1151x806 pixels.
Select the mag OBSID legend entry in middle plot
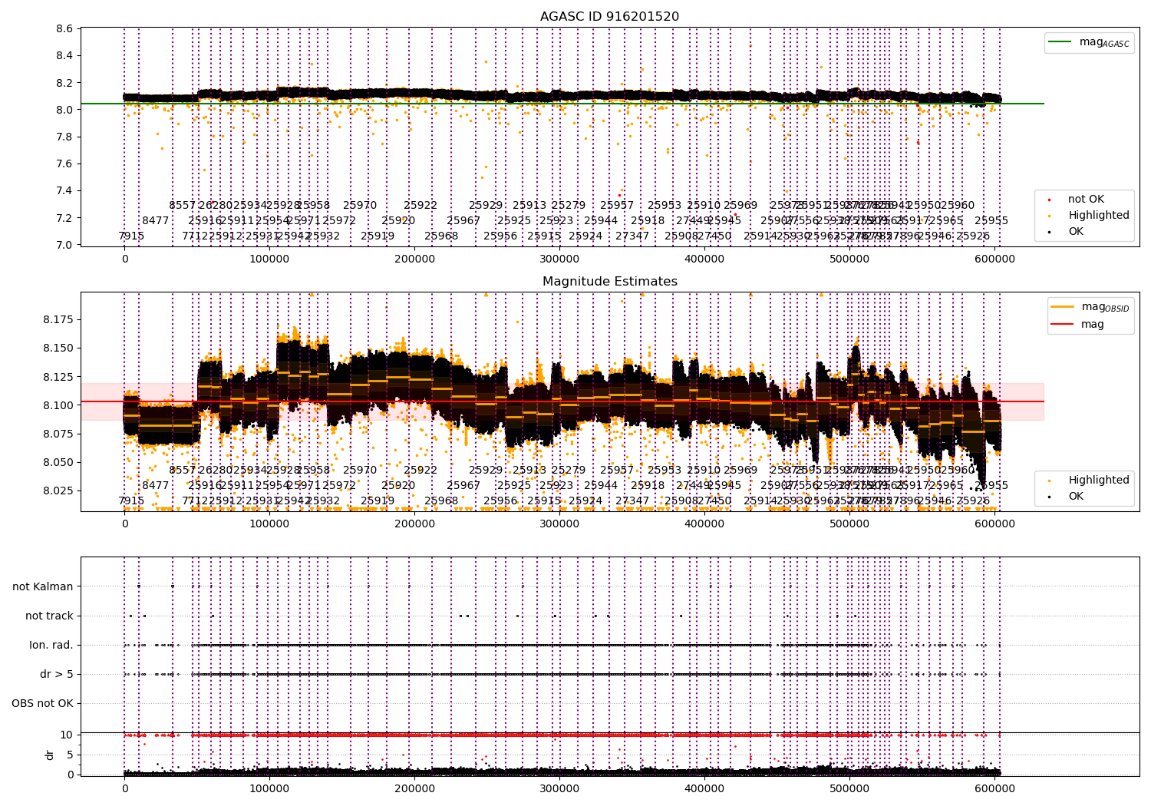click(1090, 307)
